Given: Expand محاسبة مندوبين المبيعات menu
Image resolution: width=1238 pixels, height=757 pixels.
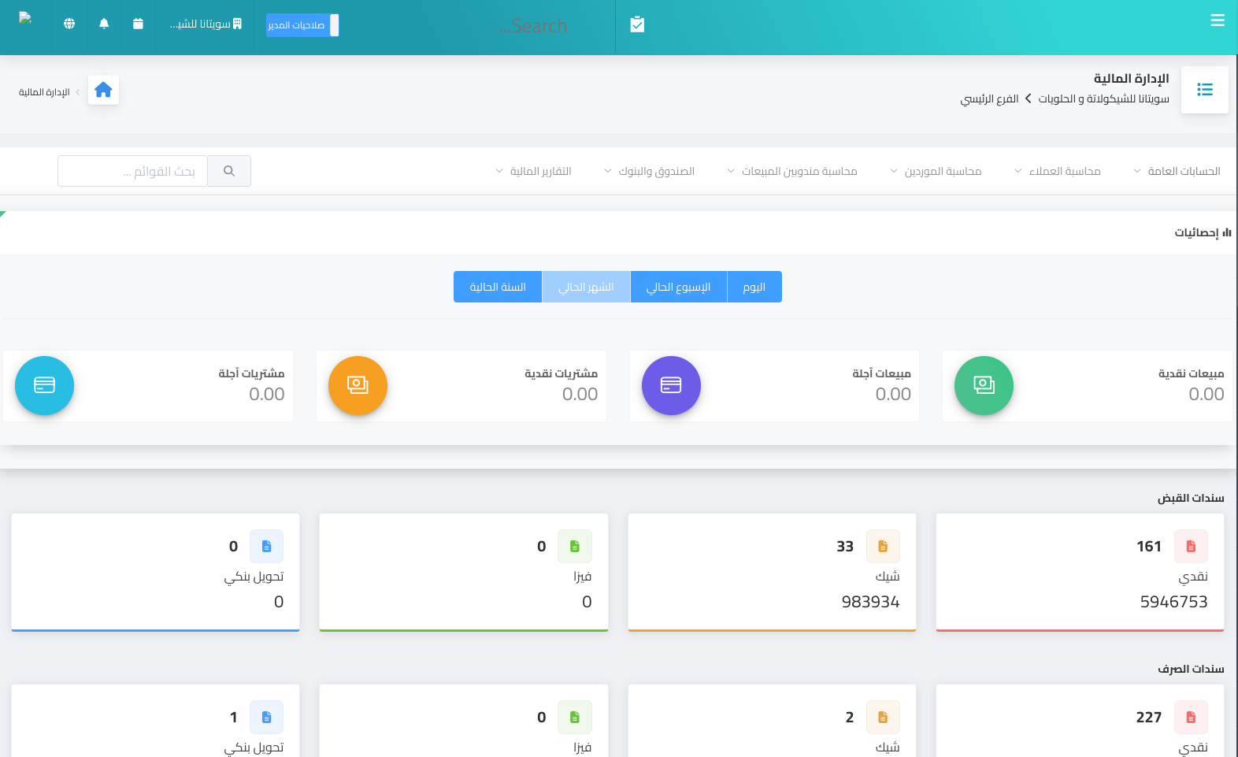Looking at the screenshot, I should [x=791, y=171].
